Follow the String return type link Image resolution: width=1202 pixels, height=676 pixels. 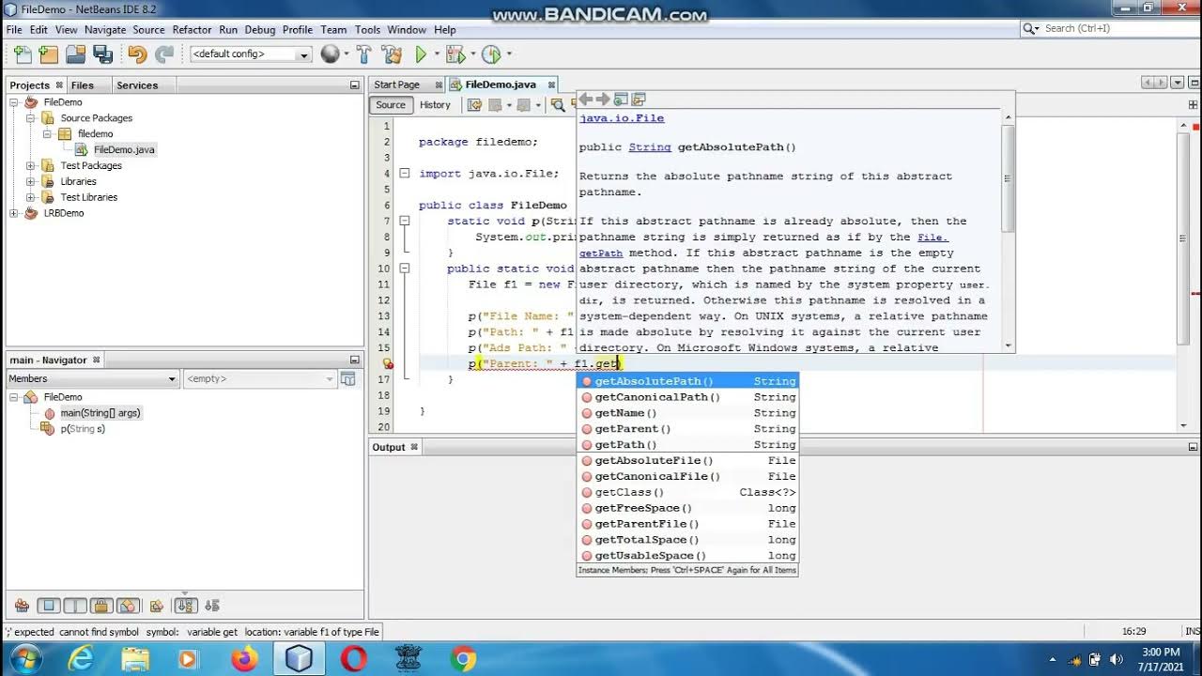coord(650,147)
